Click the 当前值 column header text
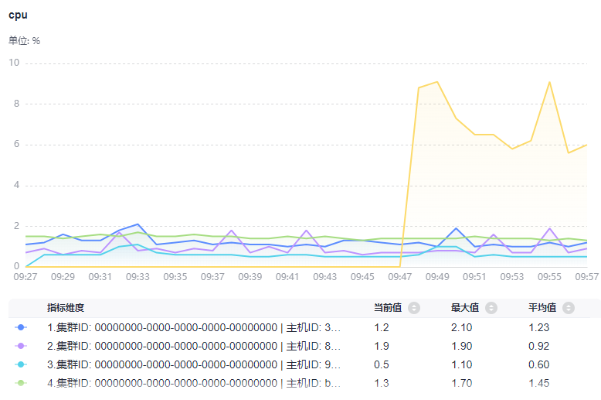 tap(388, 308)
